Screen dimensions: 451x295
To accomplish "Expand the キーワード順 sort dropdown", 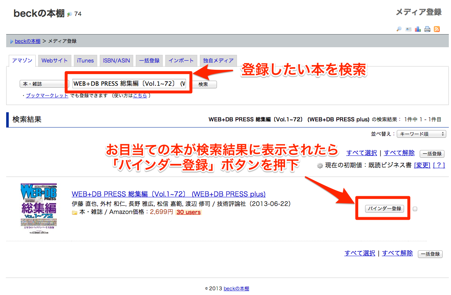I will (x=422, y=134).
